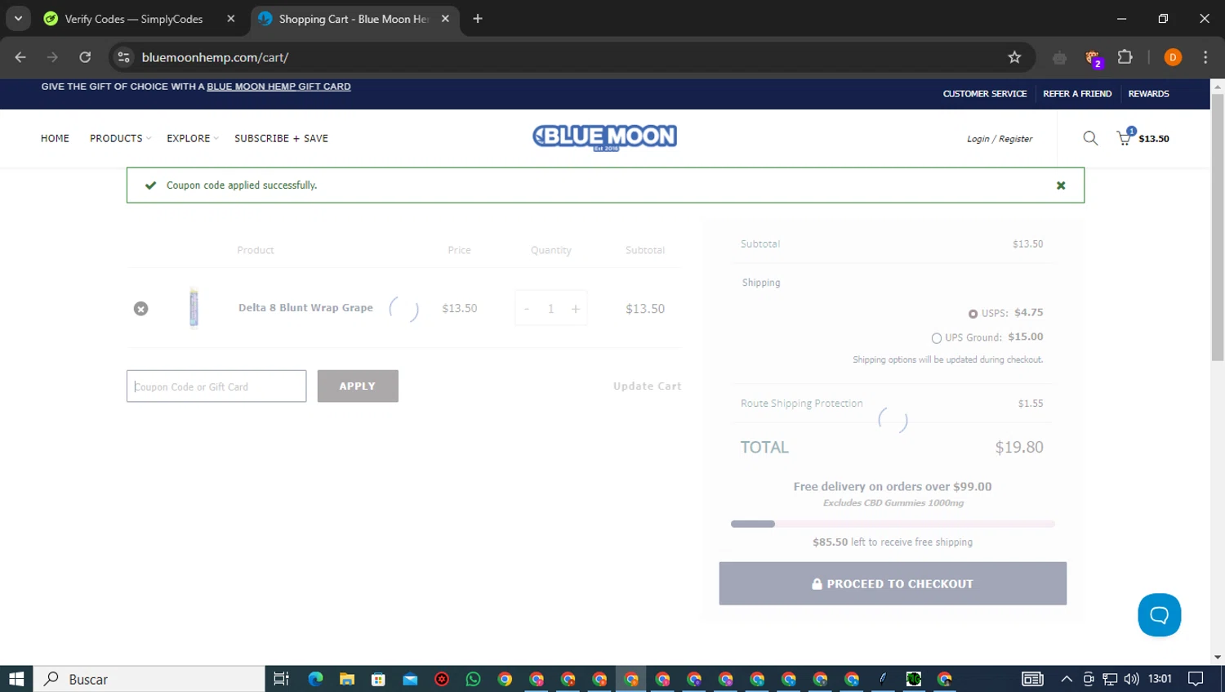
Task: Click Update Cart button
Action: (647, 386)
